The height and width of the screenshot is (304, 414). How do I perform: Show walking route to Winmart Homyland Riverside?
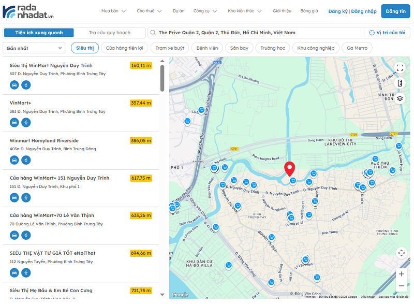26,160
